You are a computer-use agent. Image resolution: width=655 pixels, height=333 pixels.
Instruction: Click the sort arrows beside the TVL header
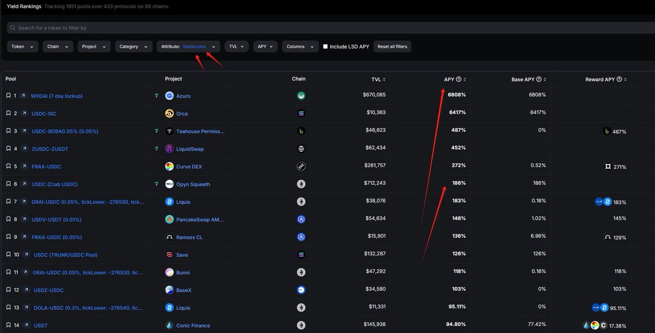[384, 80]
